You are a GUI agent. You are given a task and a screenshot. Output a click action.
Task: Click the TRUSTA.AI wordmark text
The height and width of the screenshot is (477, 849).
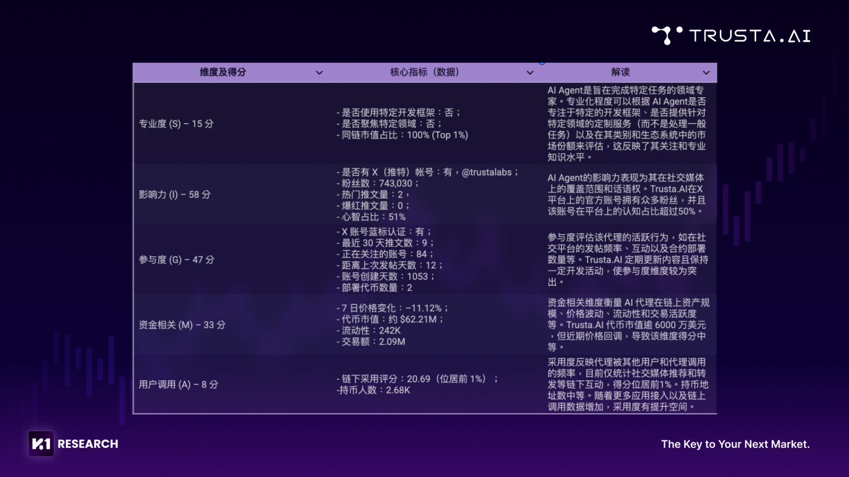tap(749, 36)
